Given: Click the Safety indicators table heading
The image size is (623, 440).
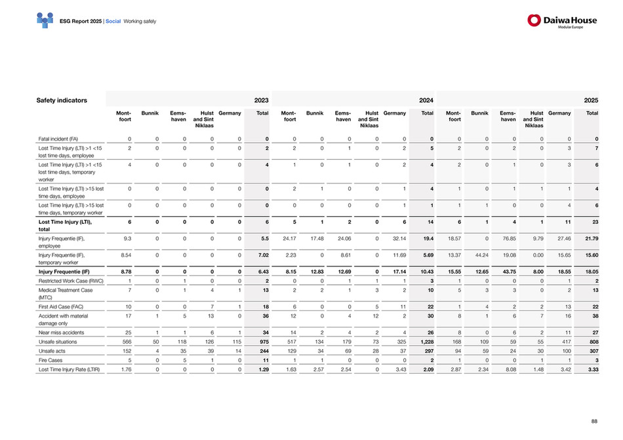Looking at the screenshot, I should tap(62, 100).
